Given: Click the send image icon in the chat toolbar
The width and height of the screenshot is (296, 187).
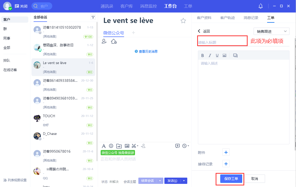Looking at the screenshot, I should pyautogui.click(x=127, y=146).
